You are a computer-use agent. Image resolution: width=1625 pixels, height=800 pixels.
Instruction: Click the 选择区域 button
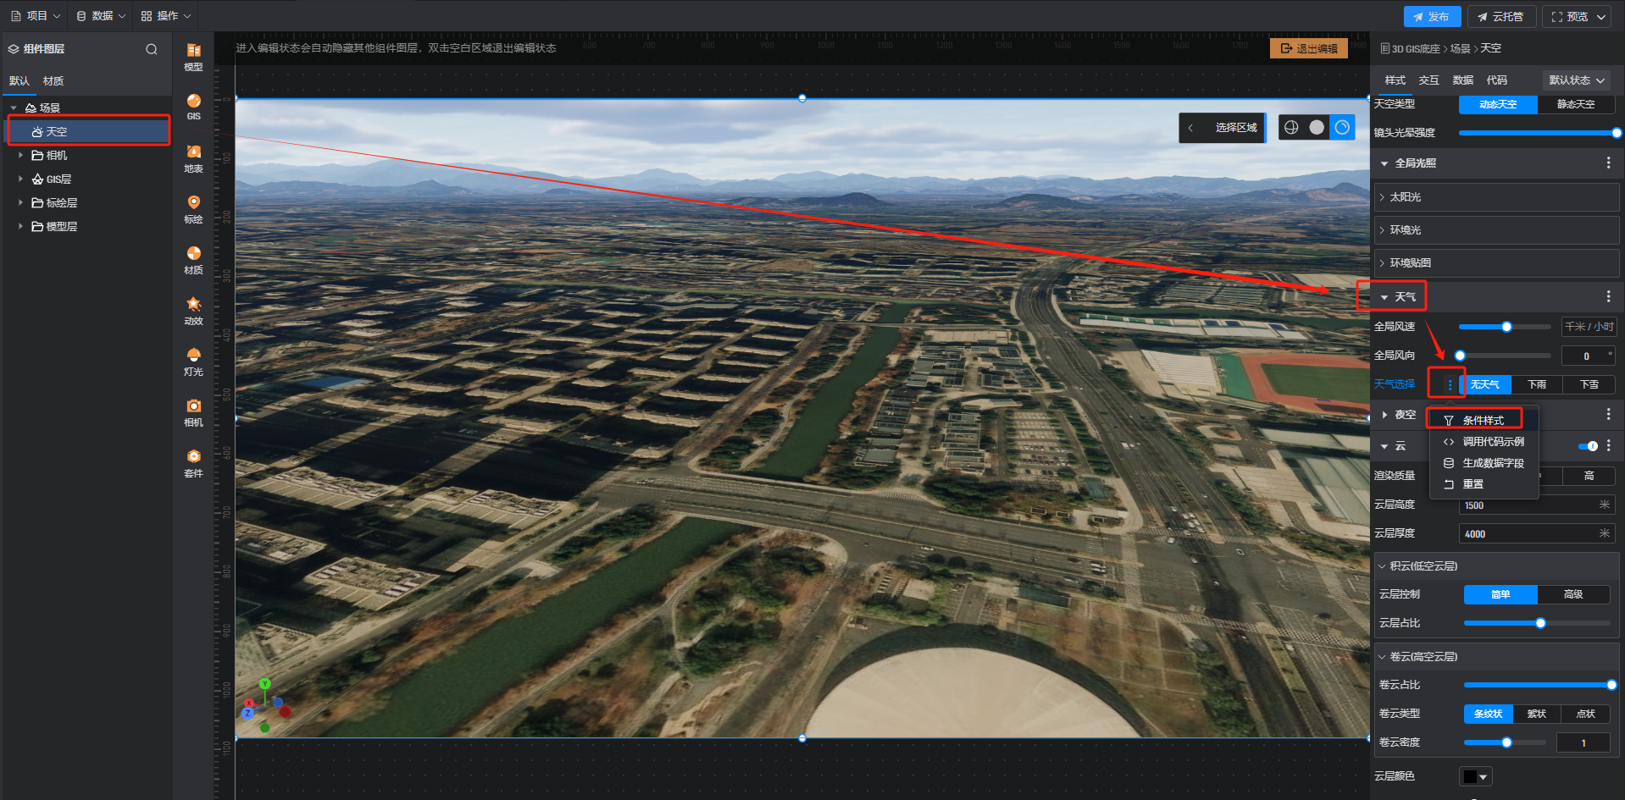[x=1236, y=128]
